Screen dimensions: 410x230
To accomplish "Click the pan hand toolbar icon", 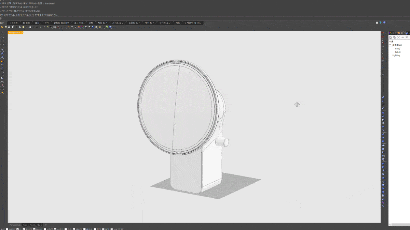I will (30, 27).
